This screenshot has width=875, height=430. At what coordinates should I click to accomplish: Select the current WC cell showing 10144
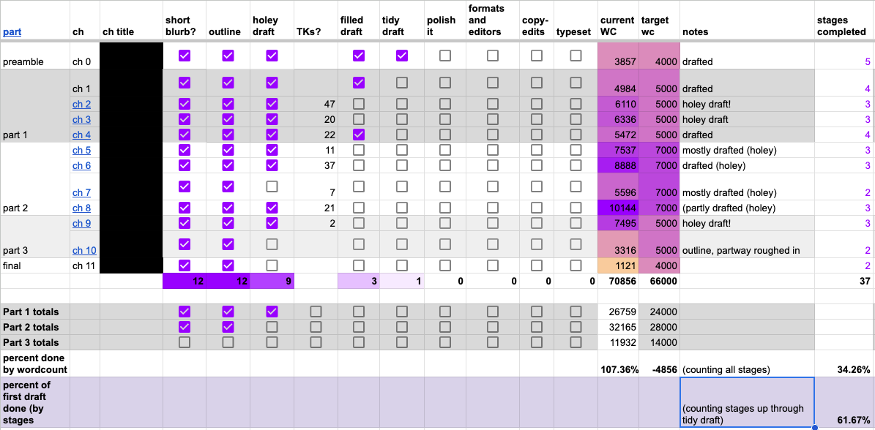pos(618,208)
